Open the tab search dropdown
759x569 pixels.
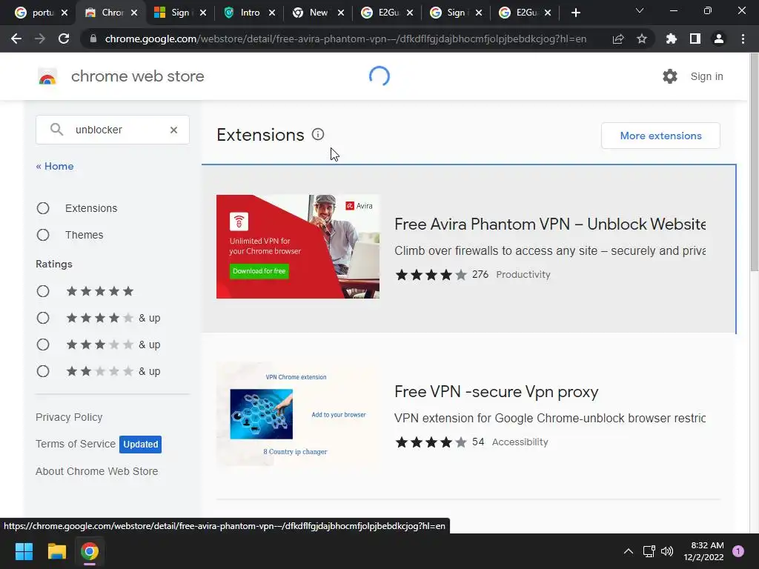point(640,10)
